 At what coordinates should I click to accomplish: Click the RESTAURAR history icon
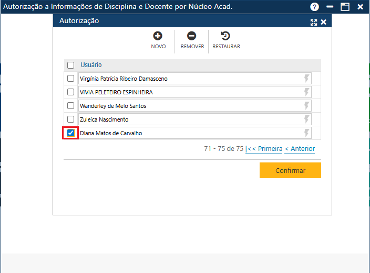225,36
